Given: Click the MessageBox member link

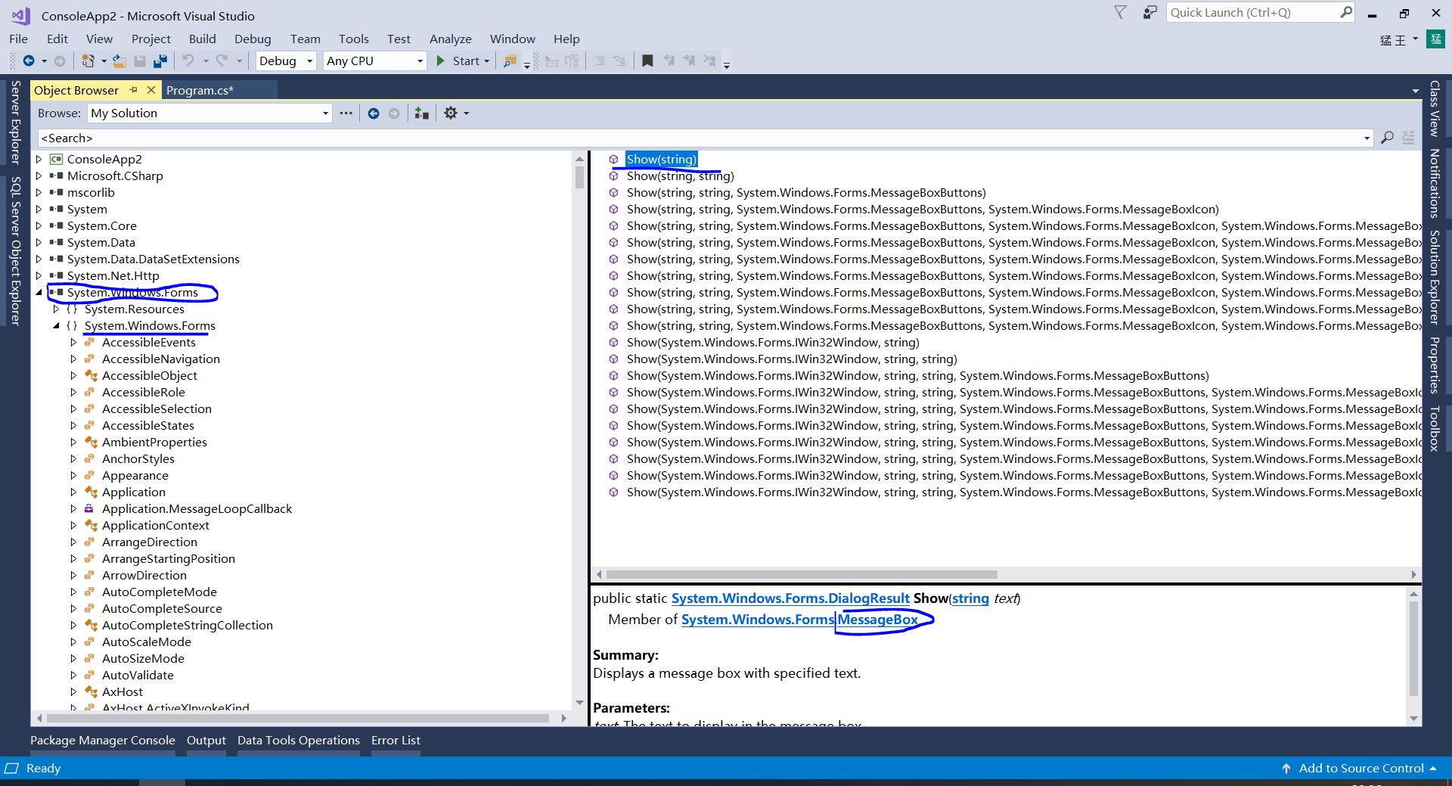Looking at the screenshot, I should pyautogui.click(x=877, y=620).
